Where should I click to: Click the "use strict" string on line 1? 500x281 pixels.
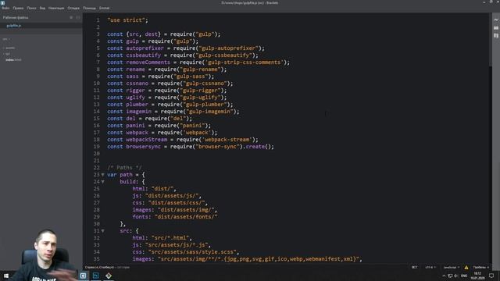coord(127,20)
